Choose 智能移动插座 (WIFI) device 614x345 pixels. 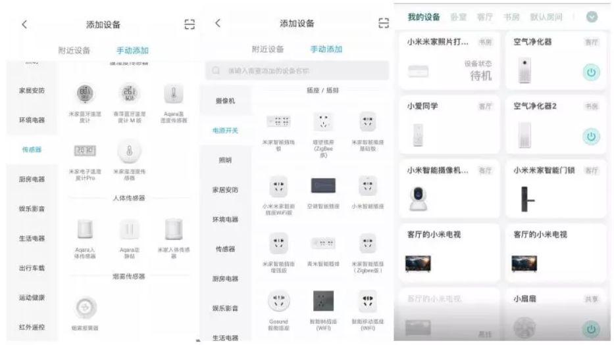(367, 301)
